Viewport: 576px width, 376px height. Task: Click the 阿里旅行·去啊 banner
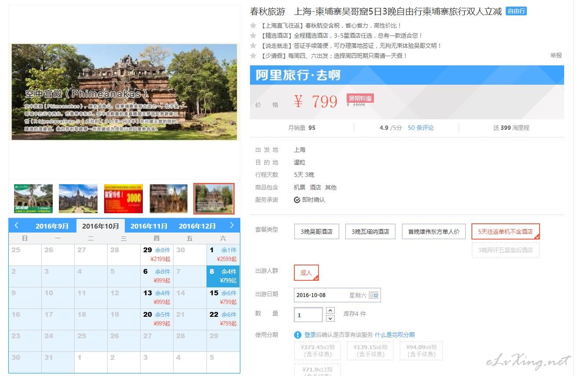(x=407, y=75)
